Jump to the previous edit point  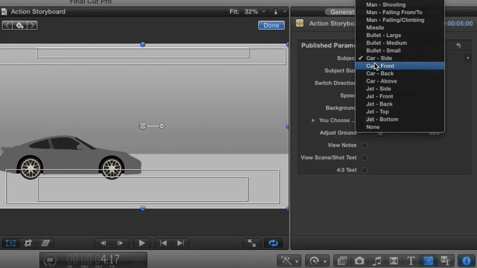coord(163,243)
